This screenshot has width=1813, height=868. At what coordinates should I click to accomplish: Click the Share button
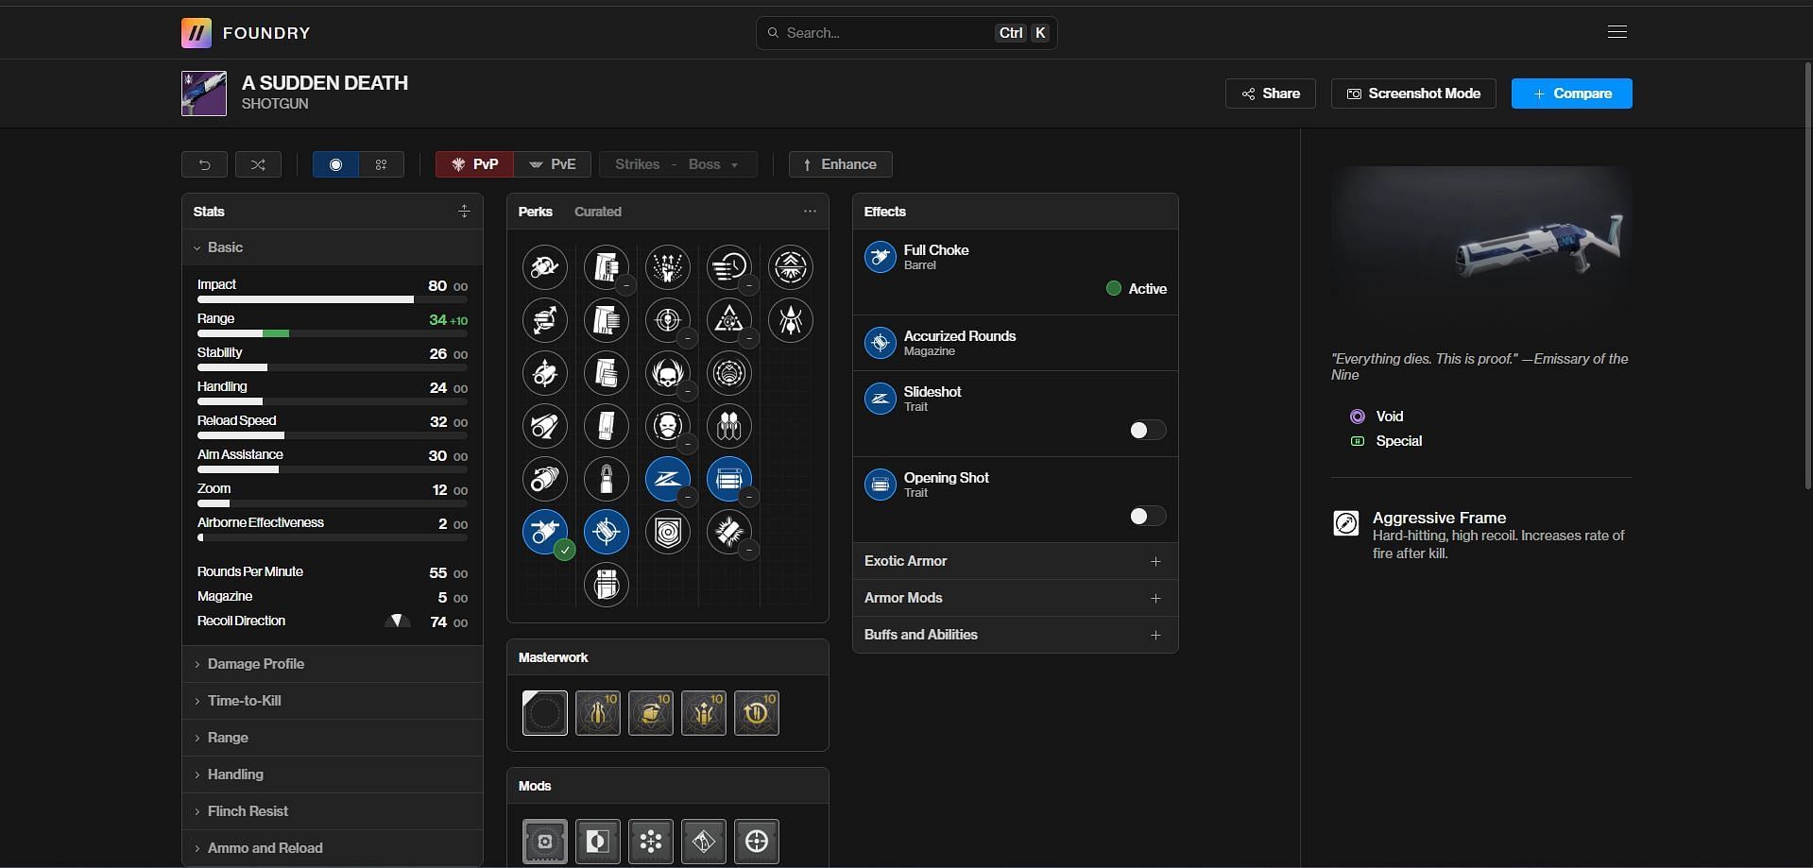pyautogui.click(x=1271, y=94)
